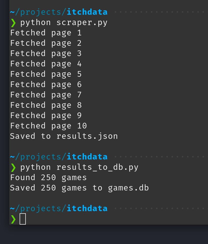The width and height of the screenshot is (208, 244).
Task: Click the 'Fetched page 7' output line
Action: 46,95
